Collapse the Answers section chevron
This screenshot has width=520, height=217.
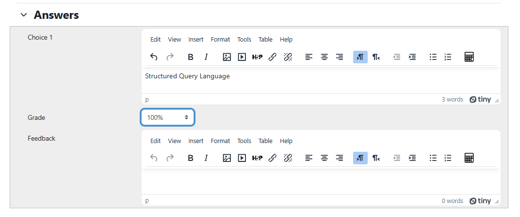[x=24, y=15]
